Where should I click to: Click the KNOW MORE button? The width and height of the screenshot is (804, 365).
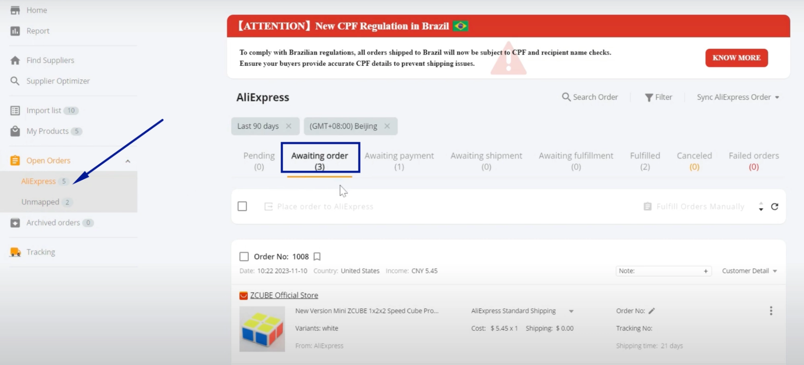(x=736, y=58)
